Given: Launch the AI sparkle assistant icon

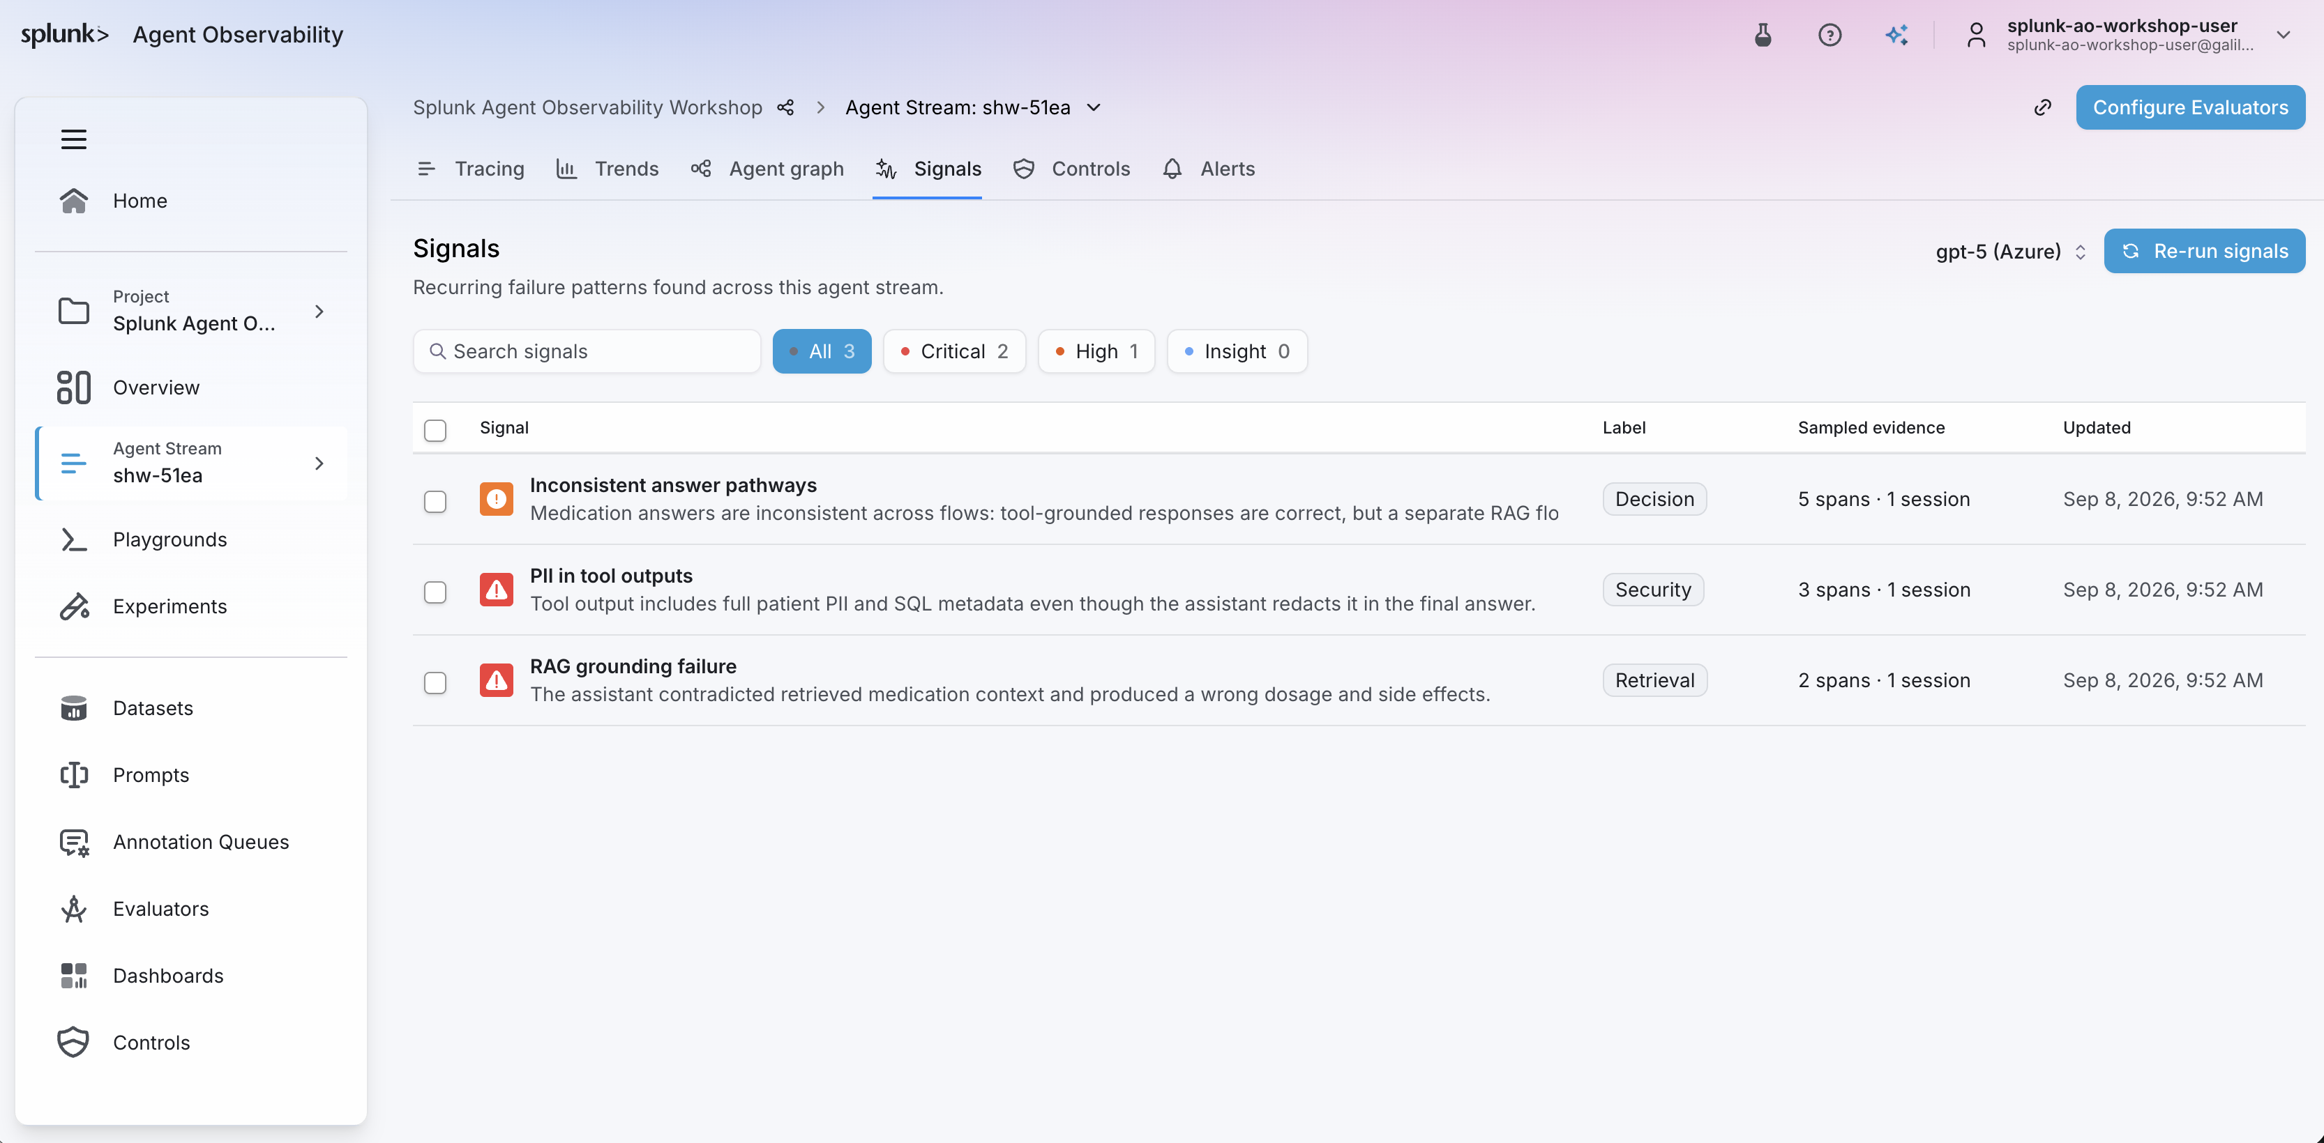Looking at the screenshot, I should point(1896,35).
